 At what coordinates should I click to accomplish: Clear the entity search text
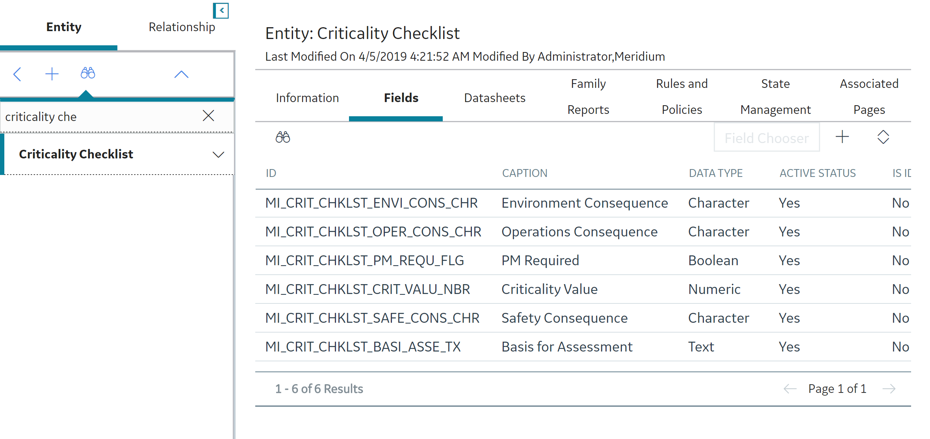(x=208, y=115)
